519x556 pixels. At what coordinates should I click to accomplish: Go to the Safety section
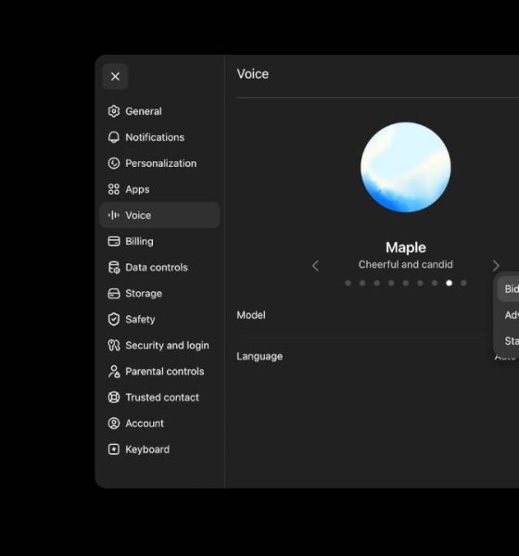[x=159, y=319]
